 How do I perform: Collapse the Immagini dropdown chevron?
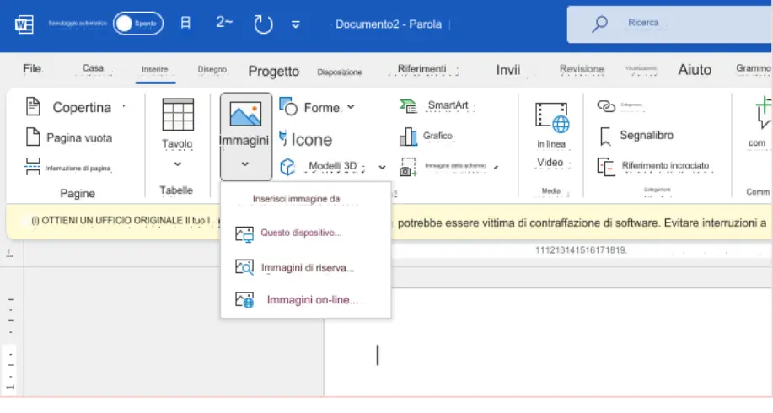point(245,164)
